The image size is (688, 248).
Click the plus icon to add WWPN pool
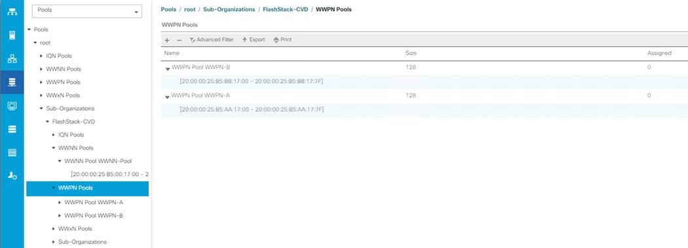[166, 40]
